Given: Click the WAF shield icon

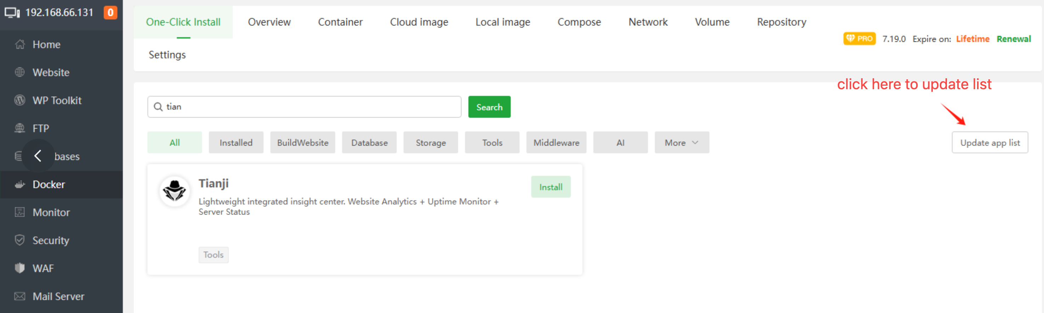Looking at the screenshot, I should coord(19,268).
